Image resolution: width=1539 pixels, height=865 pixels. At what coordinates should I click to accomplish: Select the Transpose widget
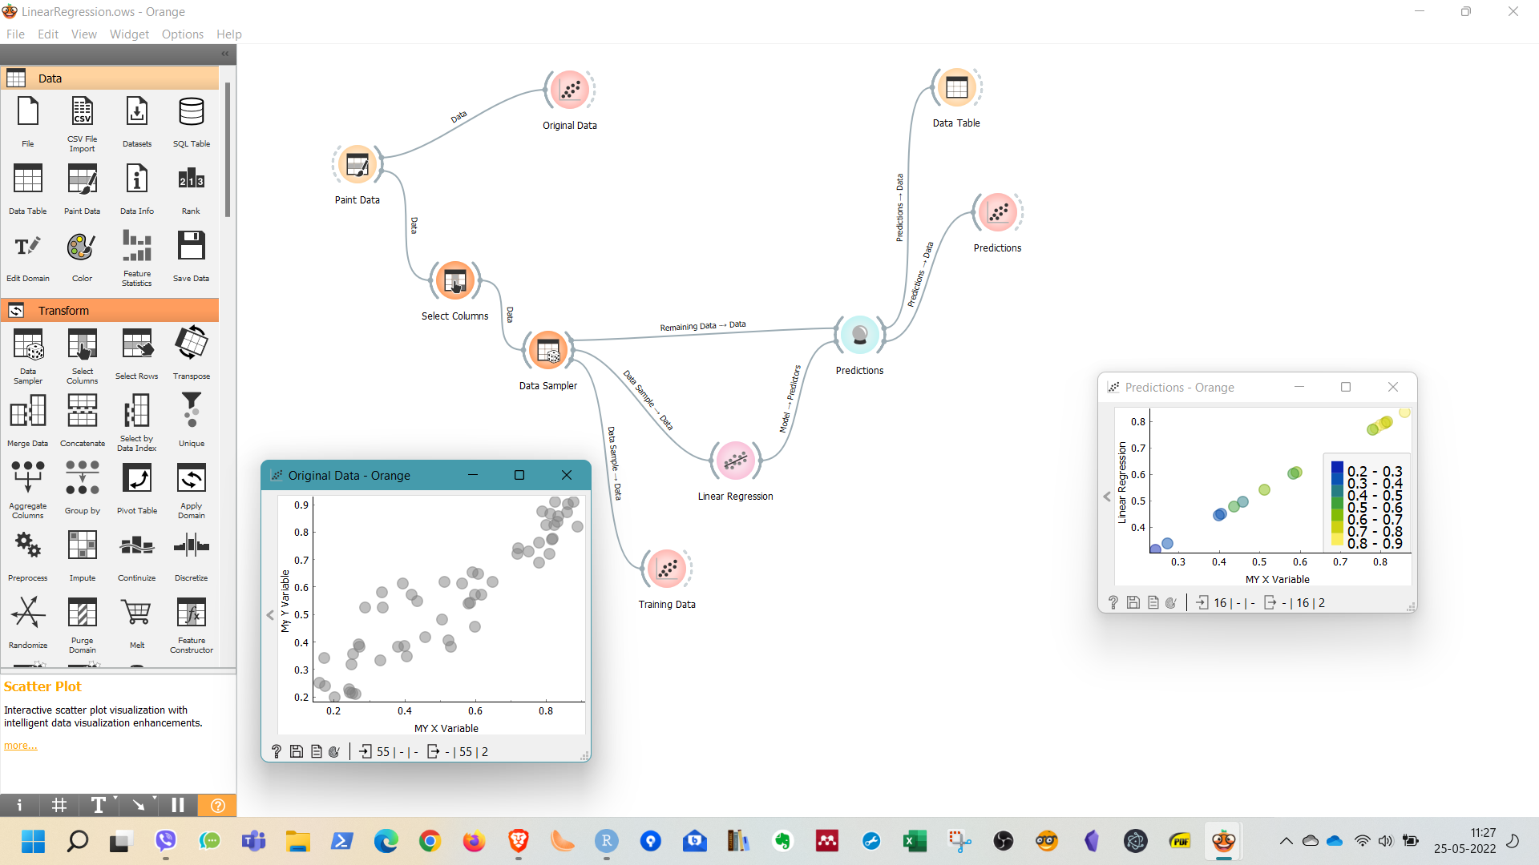point(192,354)
